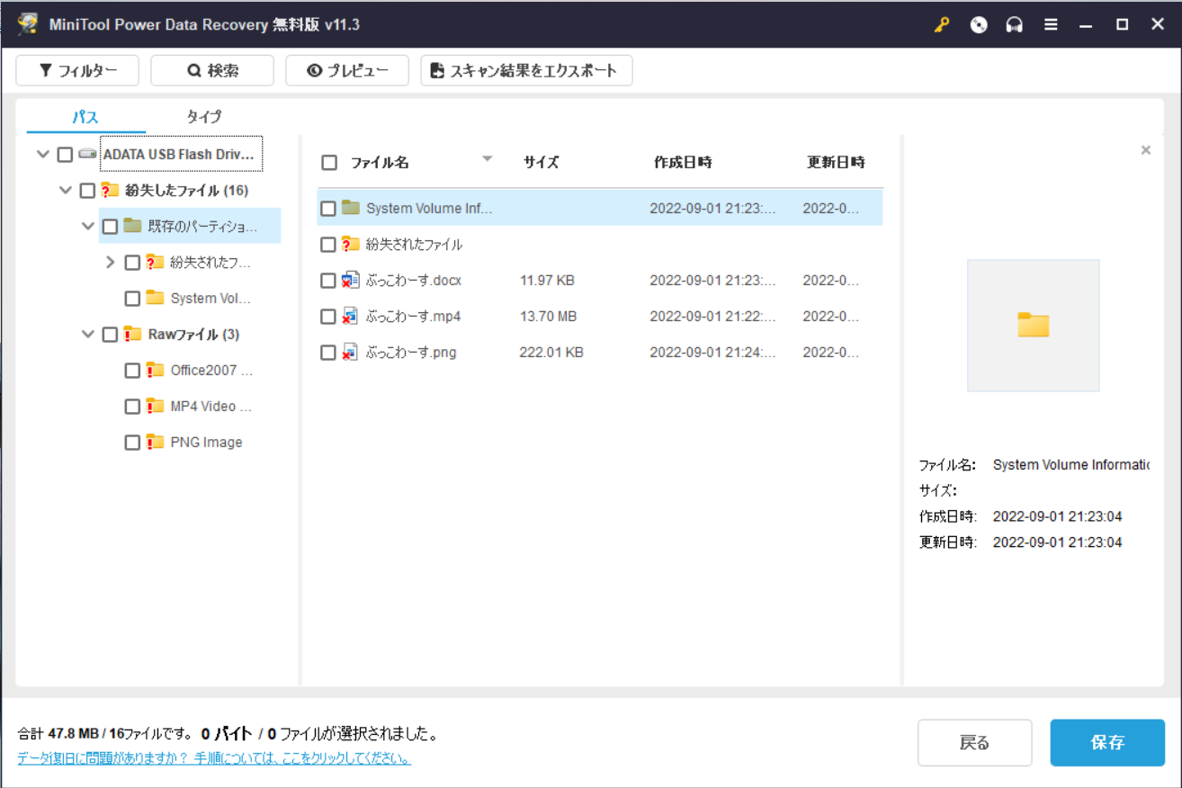The image size is (1182, 788).
Task: Click the blue 保存 button
Action: click(x=1107, y=743)
